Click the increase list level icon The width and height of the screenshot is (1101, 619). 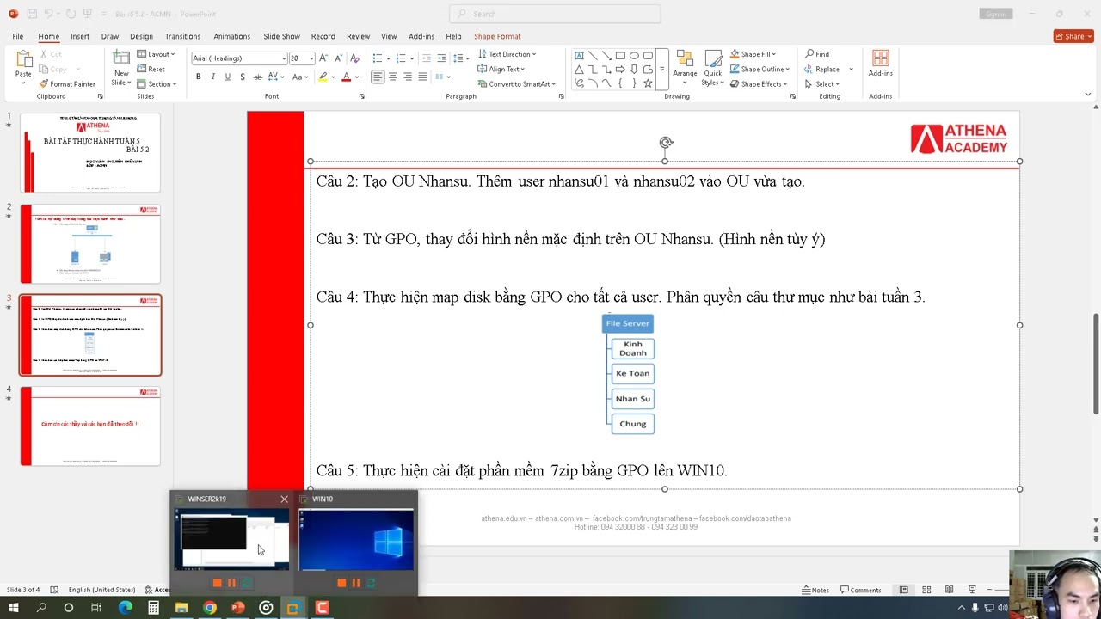[x=441, y=58]
